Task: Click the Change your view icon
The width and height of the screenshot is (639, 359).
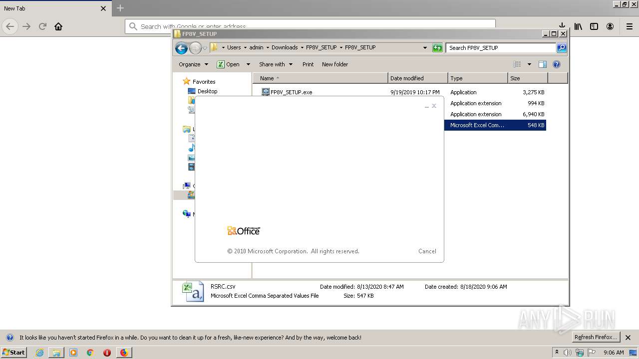Action: point(517,64)
